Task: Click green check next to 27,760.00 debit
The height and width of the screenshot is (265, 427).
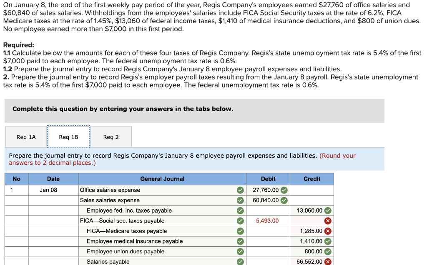Action: click(x=284, y=190)
